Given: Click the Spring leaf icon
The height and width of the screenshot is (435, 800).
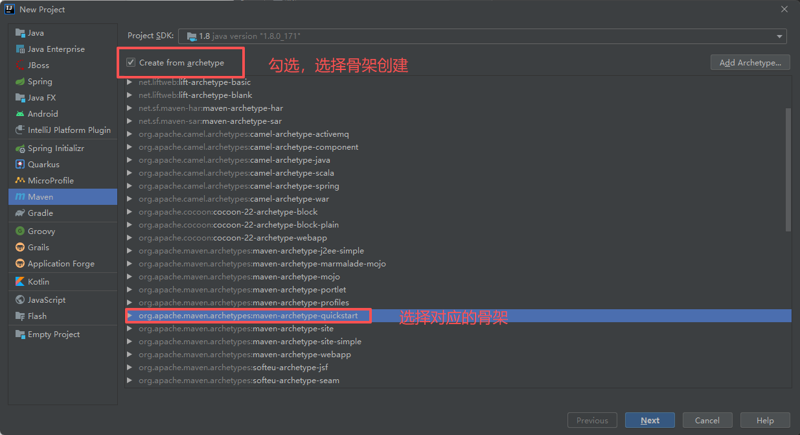Looking at the screenshot, I should [20, 82].
